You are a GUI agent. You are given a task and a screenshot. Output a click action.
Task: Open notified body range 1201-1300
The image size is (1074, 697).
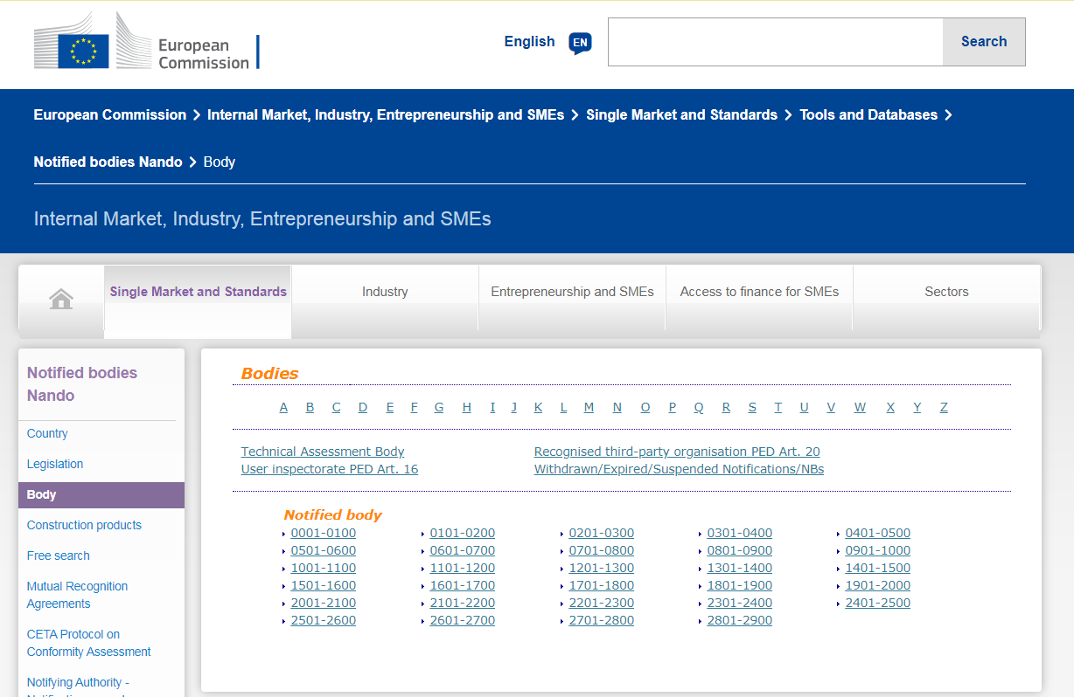click(x=602, y=568)
